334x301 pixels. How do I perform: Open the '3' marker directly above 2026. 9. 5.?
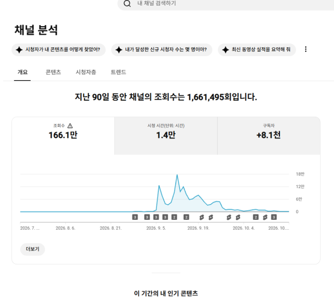point(156,217)
